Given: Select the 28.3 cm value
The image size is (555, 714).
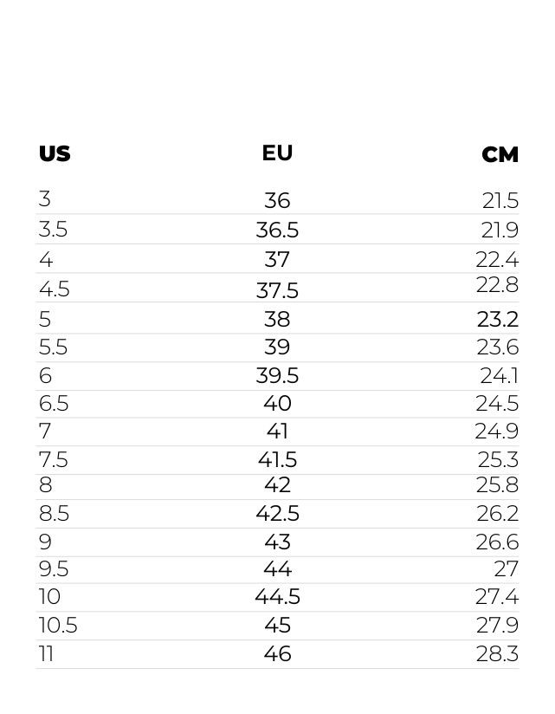Looking at the screenshot, I should (x=497, y=654).
